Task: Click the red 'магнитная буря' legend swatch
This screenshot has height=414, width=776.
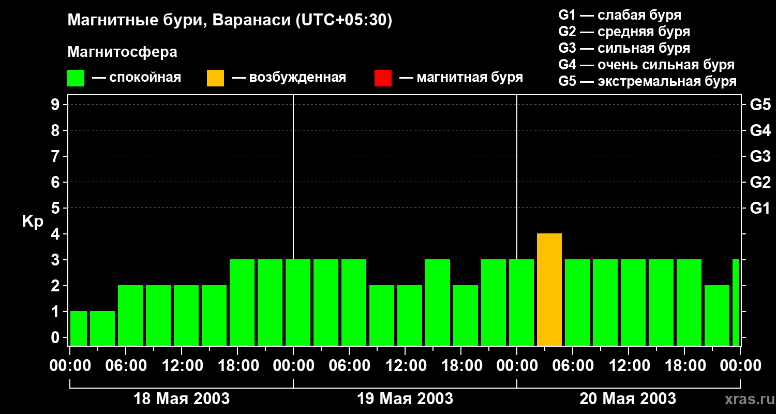Action: [383, 78]
